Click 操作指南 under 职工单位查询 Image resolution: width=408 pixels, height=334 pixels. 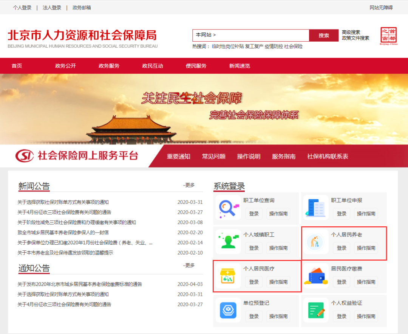[x=278, y=214]
